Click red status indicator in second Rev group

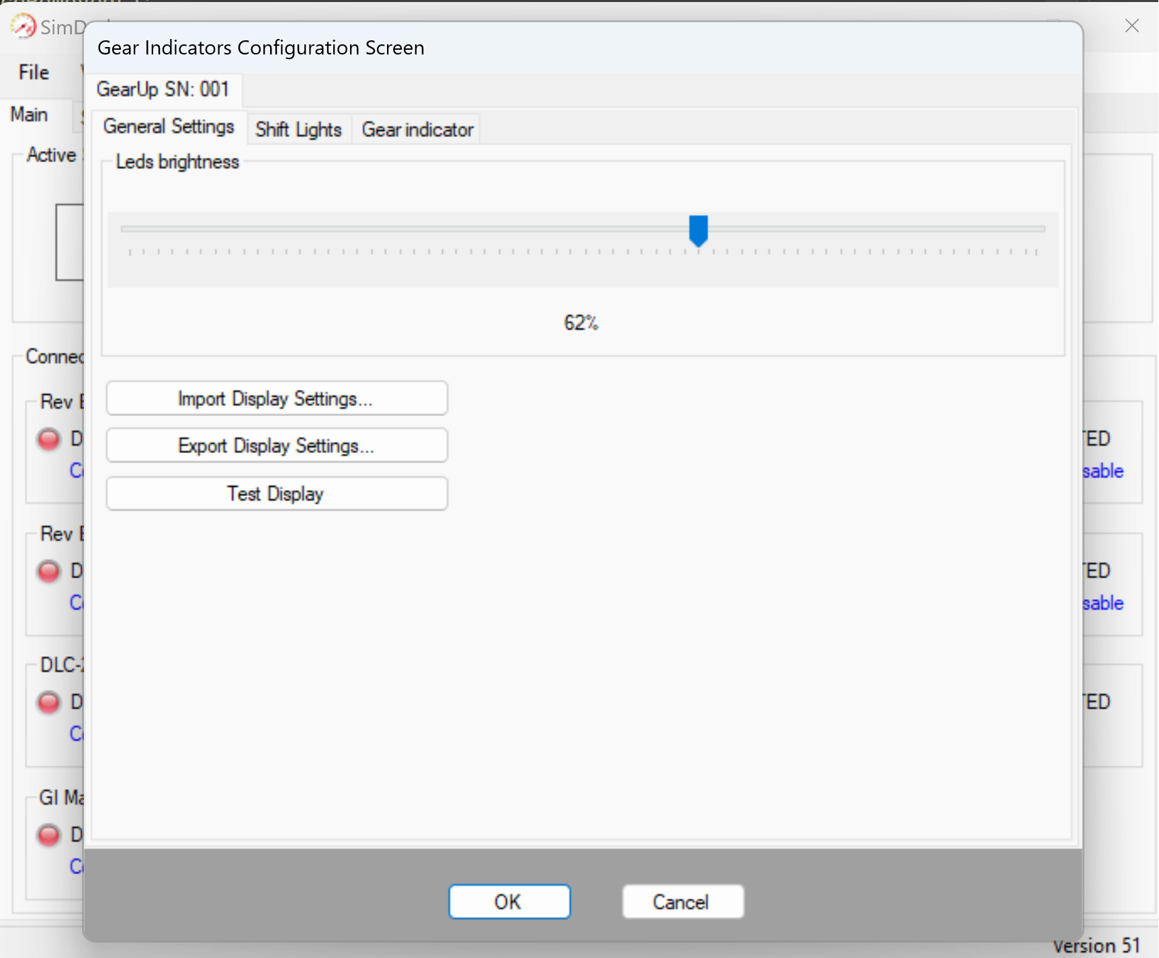coord(48,571)
